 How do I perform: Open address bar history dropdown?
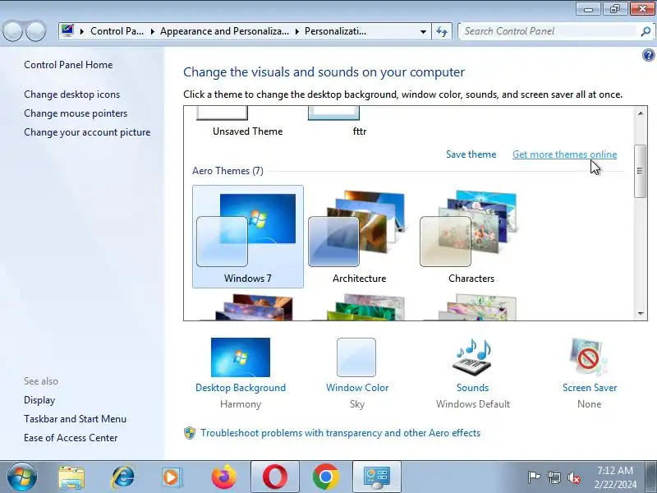[x=423, y=31]
